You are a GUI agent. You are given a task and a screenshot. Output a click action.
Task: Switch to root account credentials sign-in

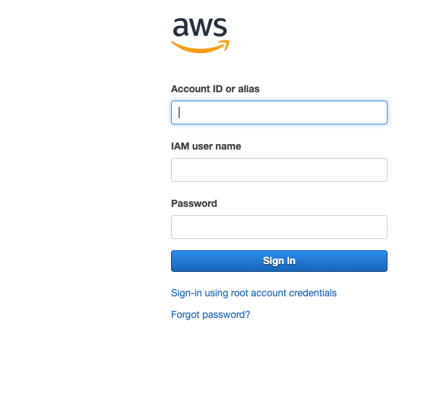click(253, 293)
